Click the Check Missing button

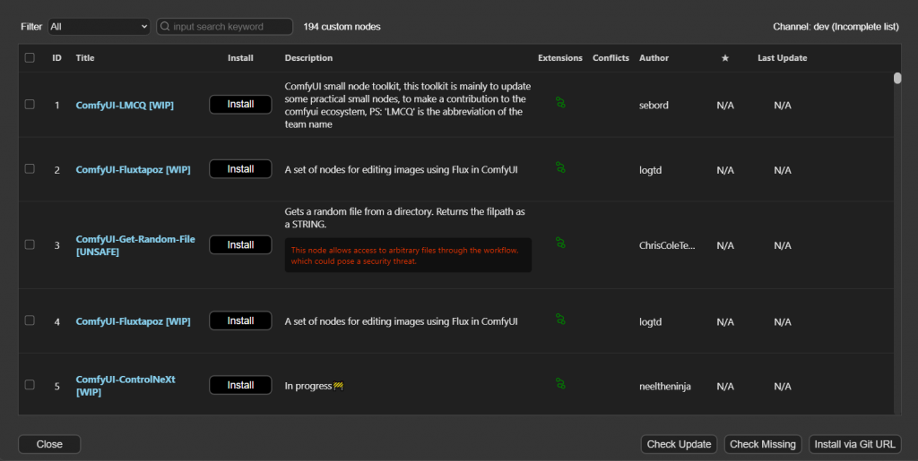[x=762, y=444]
